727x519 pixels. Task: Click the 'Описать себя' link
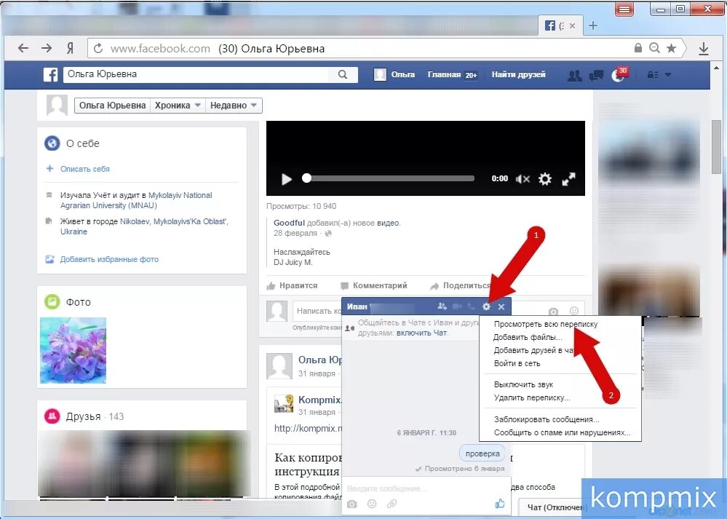[85, 170]
